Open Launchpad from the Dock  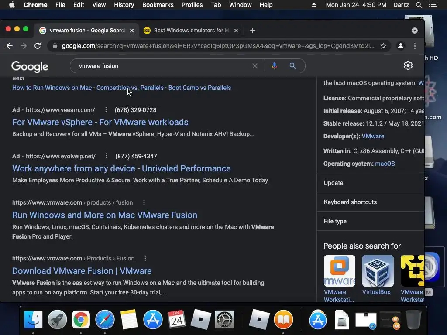click(x=57, y=319)
